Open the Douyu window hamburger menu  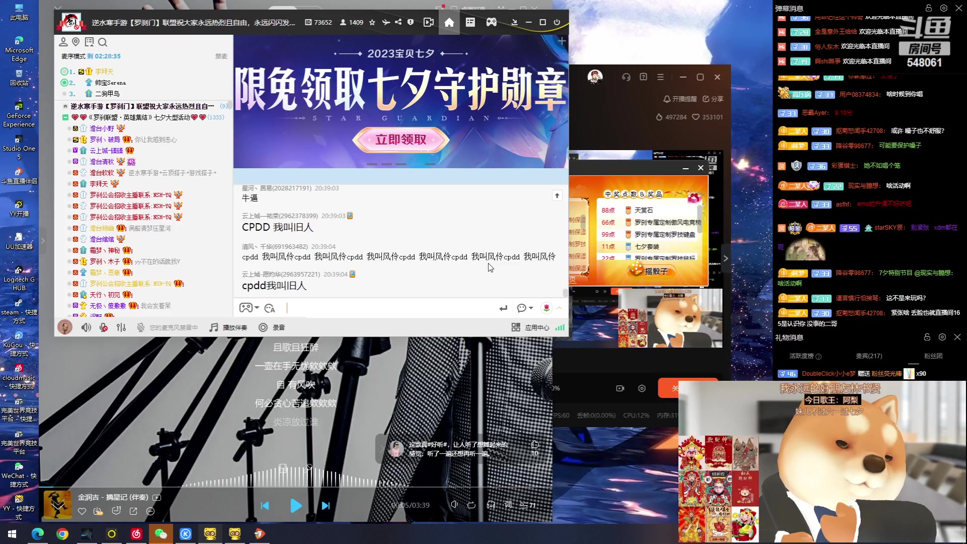point(660,77)
